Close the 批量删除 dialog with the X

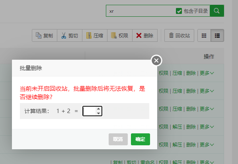point(156,61)
